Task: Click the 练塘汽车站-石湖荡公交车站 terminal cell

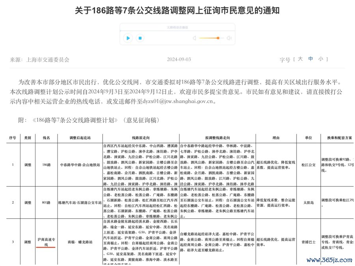Action: [x=80, y=203]
